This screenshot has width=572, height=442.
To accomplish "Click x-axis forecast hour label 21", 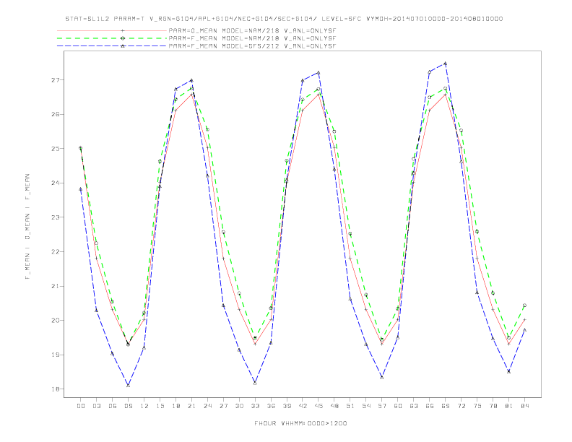I will [x=191, y=406].
